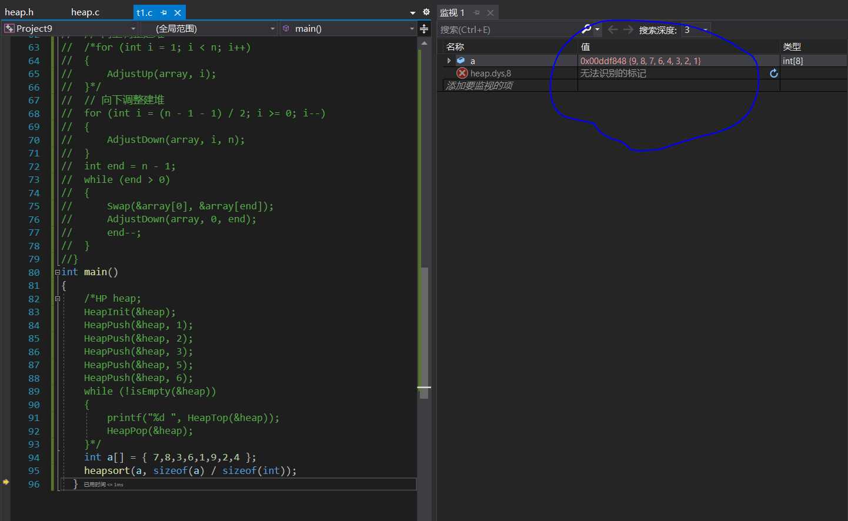
Task: Click the yellow current-statement arrow in margin
Action: click(6, 482)
